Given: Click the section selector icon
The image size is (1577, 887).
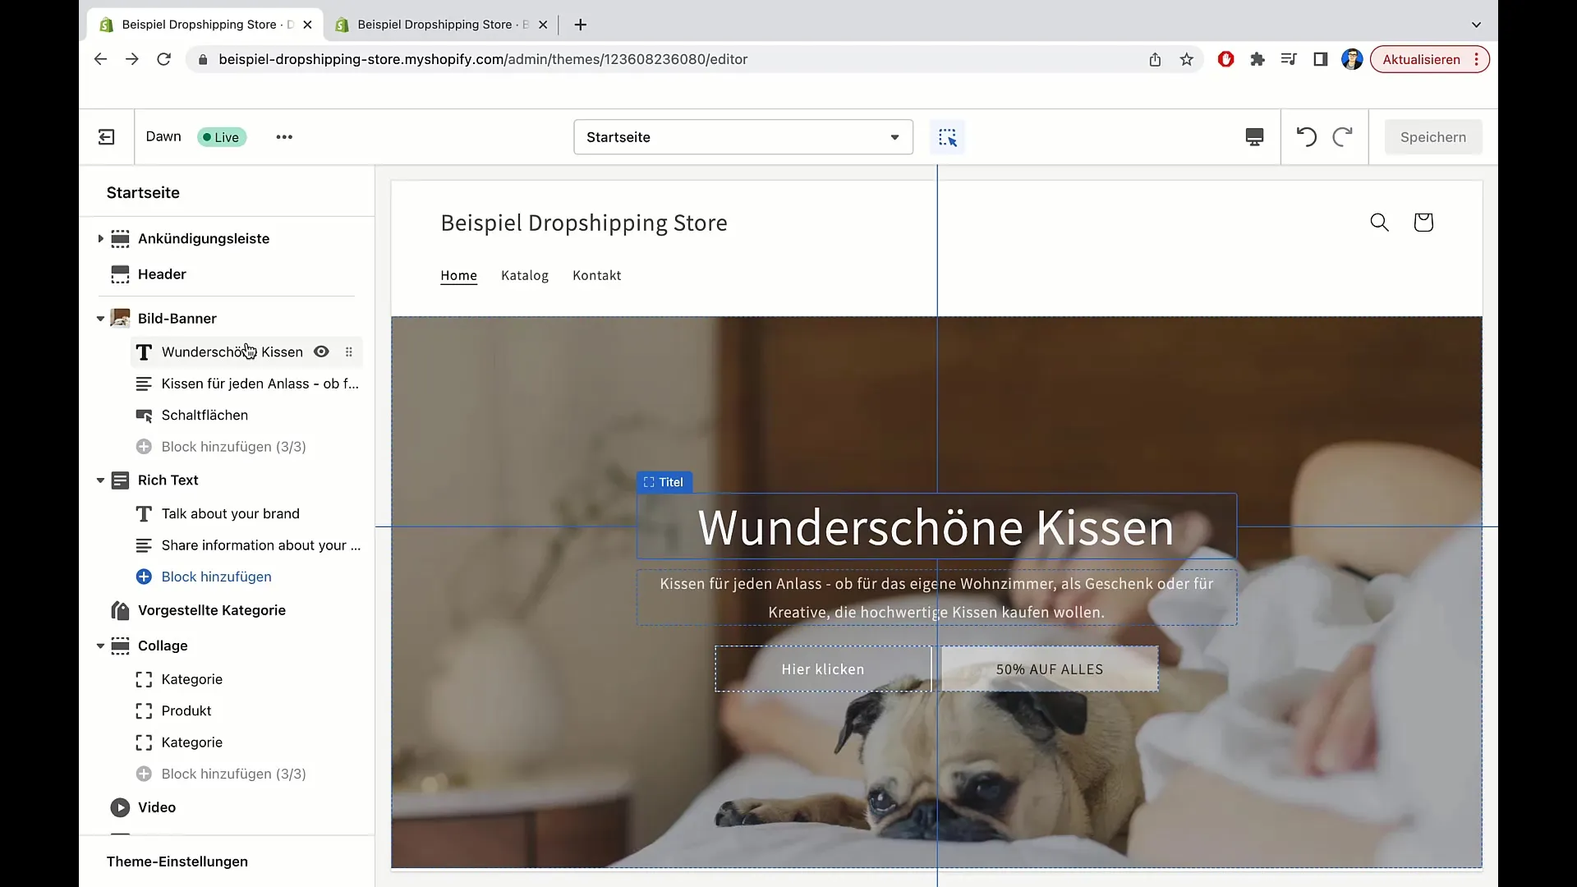Looking at the screenshot, I should (x=948, y=136).
